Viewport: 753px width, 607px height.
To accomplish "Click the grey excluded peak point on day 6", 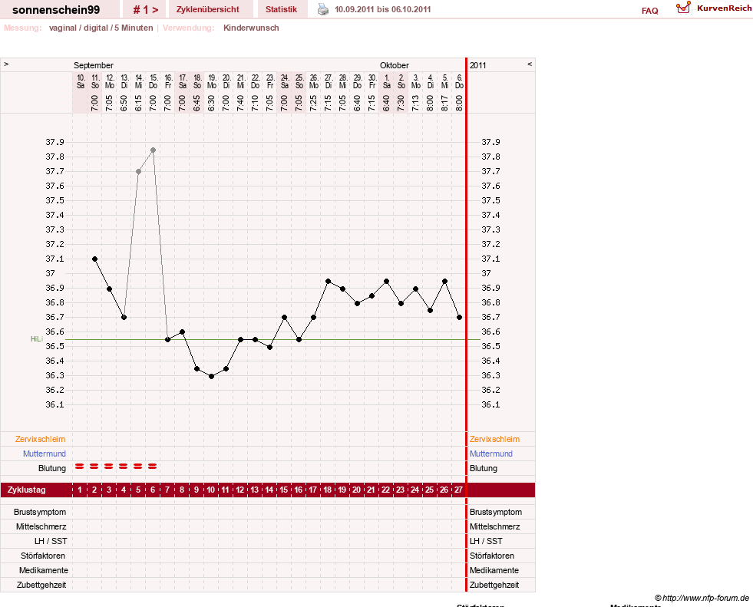I will point(154,150).
